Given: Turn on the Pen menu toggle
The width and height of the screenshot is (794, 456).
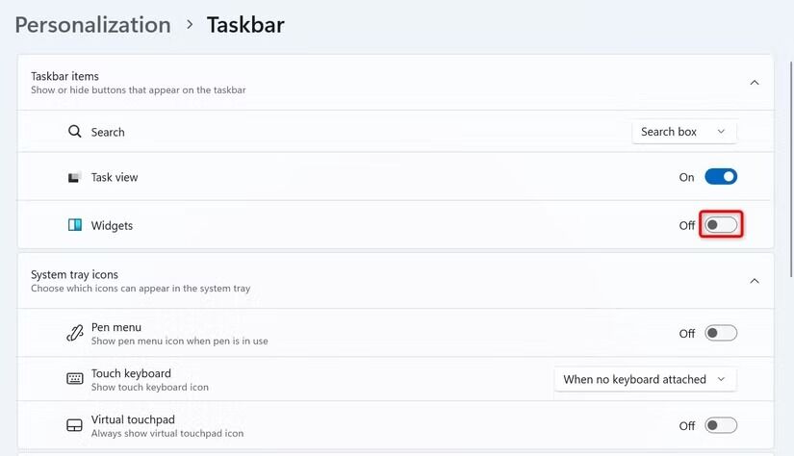Looking at the screenshot, I should pos(721,333).
